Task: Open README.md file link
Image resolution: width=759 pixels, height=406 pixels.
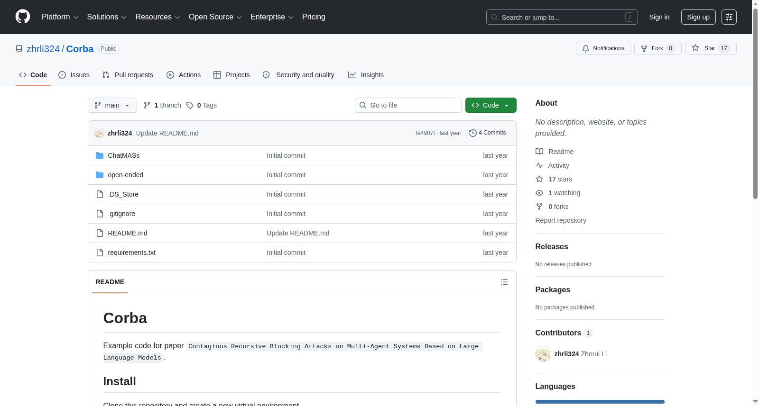Action: pos(128,233)
